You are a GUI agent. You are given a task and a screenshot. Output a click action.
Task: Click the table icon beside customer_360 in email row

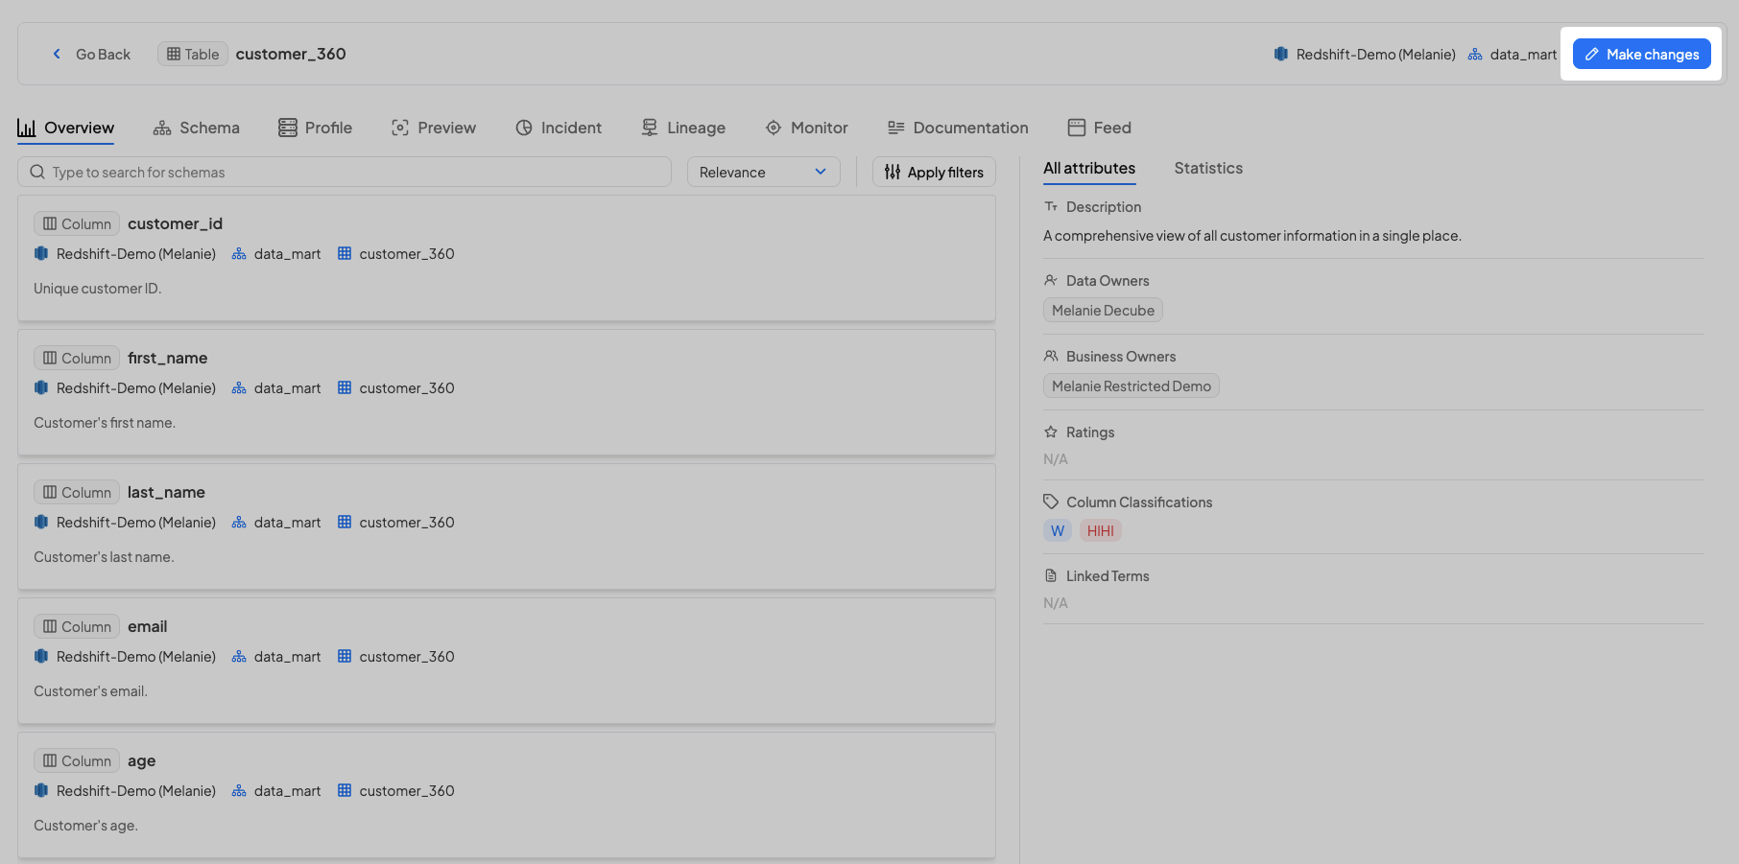345,656
